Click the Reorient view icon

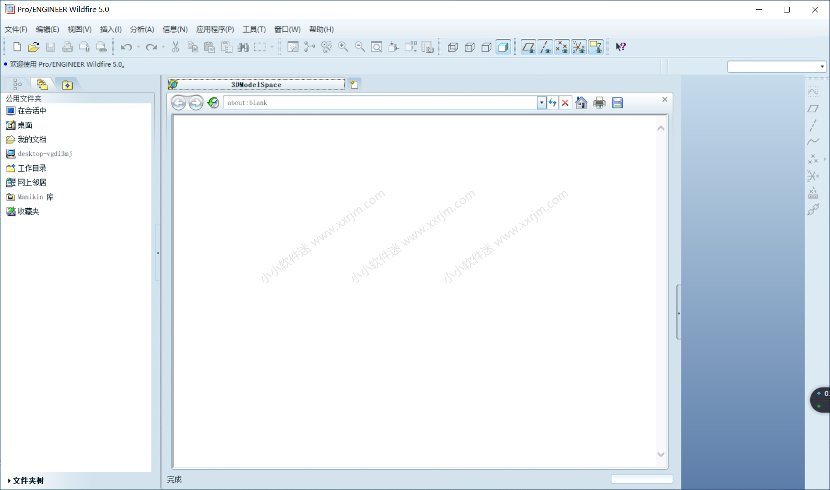(394, 47)
